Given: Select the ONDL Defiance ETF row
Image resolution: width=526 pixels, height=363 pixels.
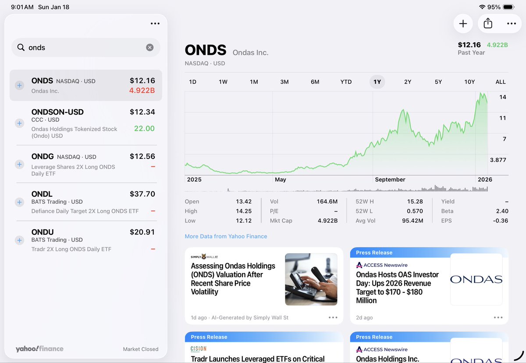Looking at the screenshot, I should (86, 202).
